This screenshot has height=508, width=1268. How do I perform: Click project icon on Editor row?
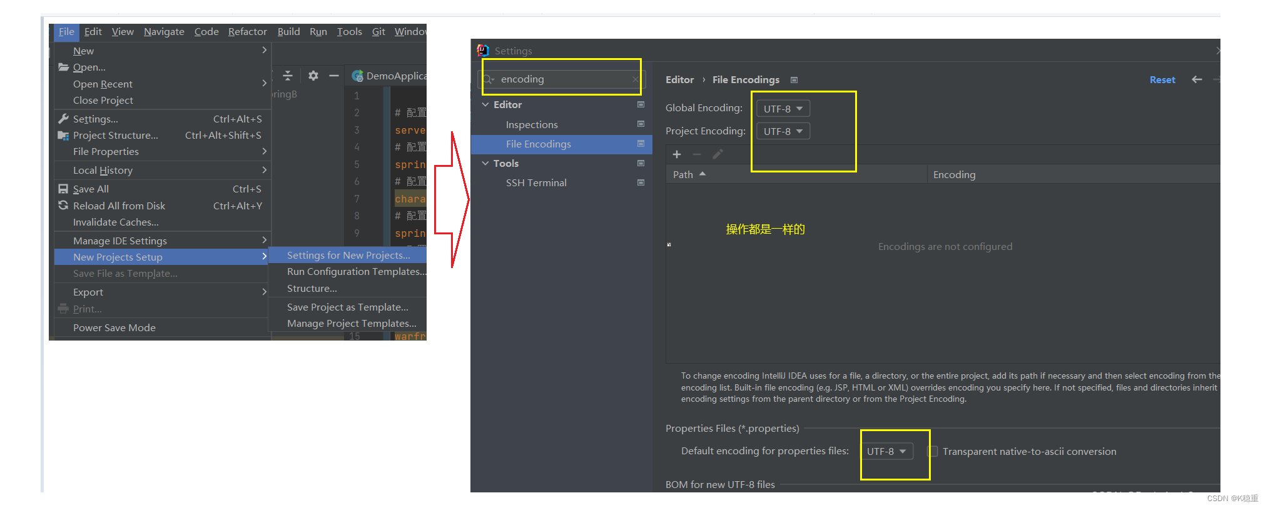click(641, 104)
